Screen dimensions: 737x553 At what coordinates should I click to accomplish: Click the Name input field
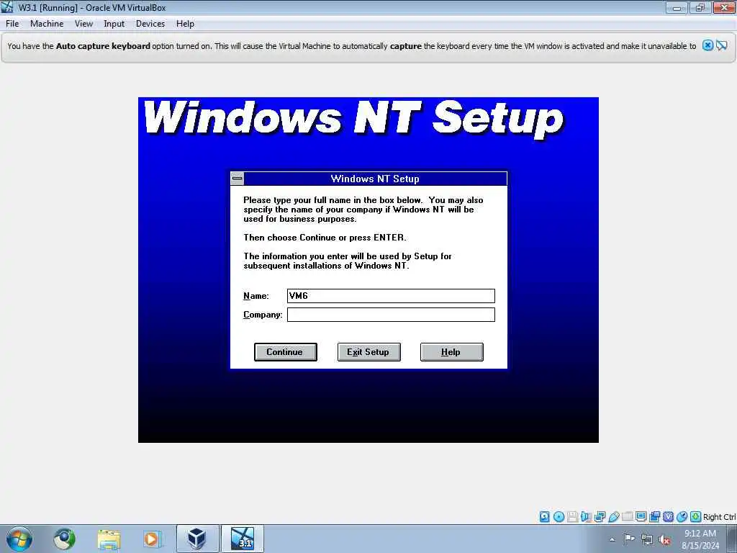click(x=391, y=296)
